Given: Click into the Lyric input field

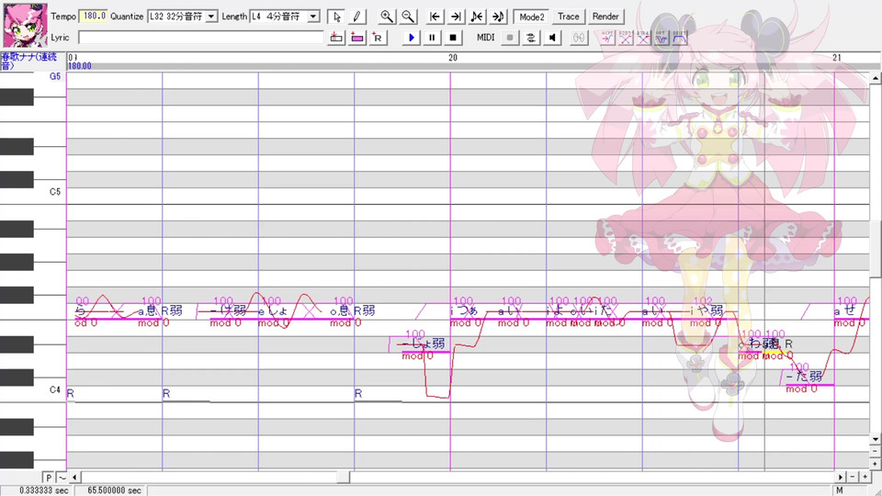Looking at the screenshot, I should (201, 38).
